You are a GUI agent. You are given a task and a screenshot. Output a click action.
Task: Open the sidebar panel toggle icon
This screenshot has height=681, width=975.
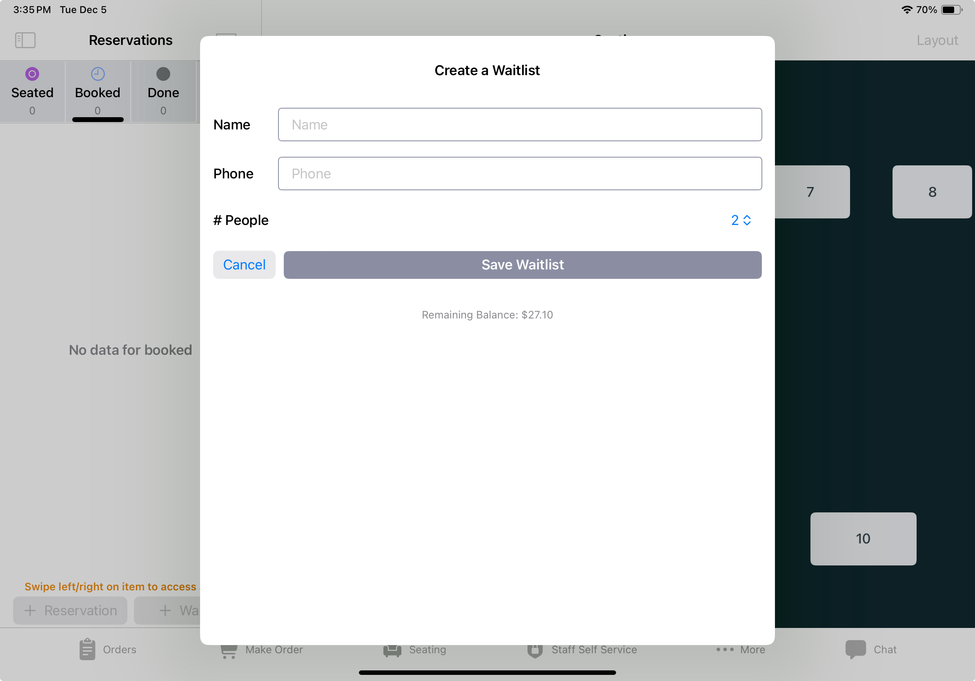25,40
